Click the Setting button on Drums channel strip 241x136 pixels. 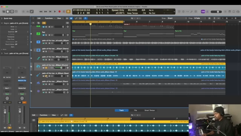[7, 68]
